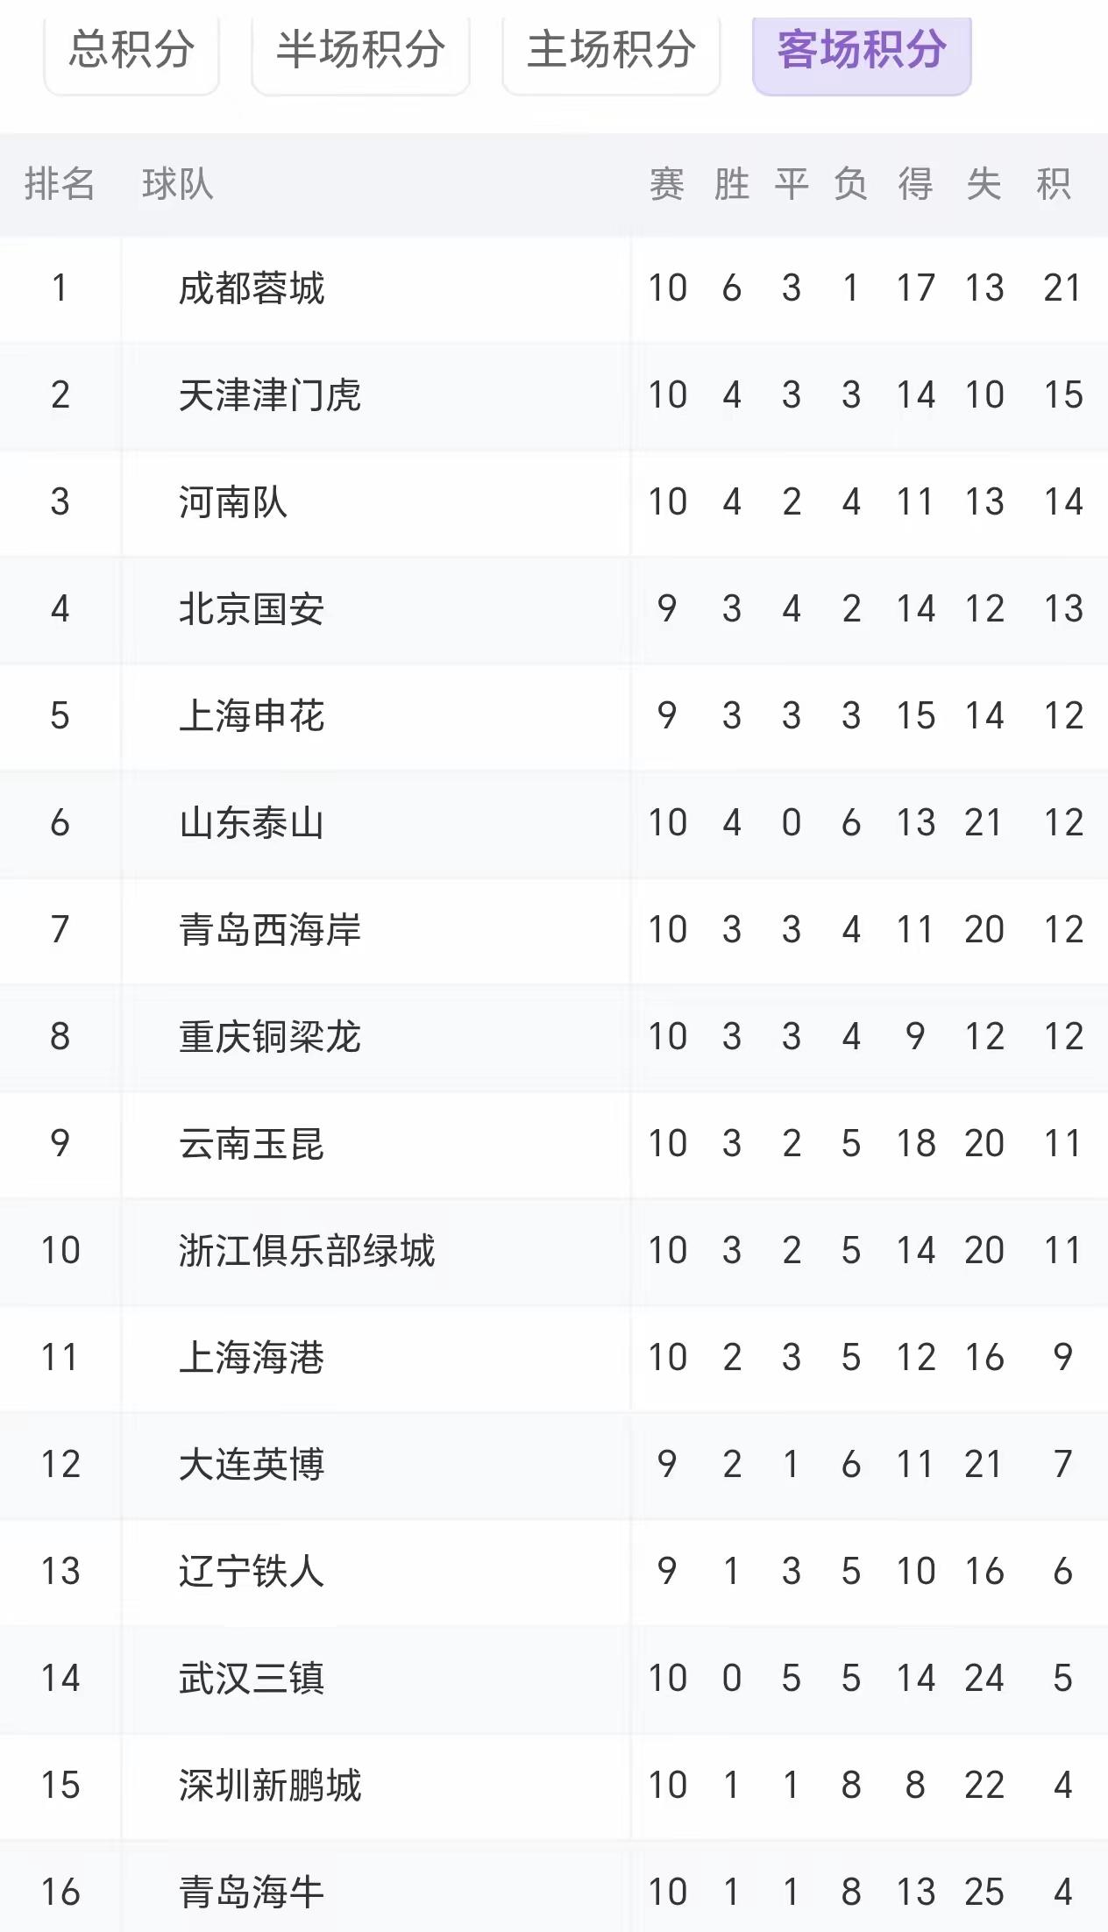Open the 半场积分 tab
The width and height of the screenshot is (1108, 1932).
click(x=360, y=51)
